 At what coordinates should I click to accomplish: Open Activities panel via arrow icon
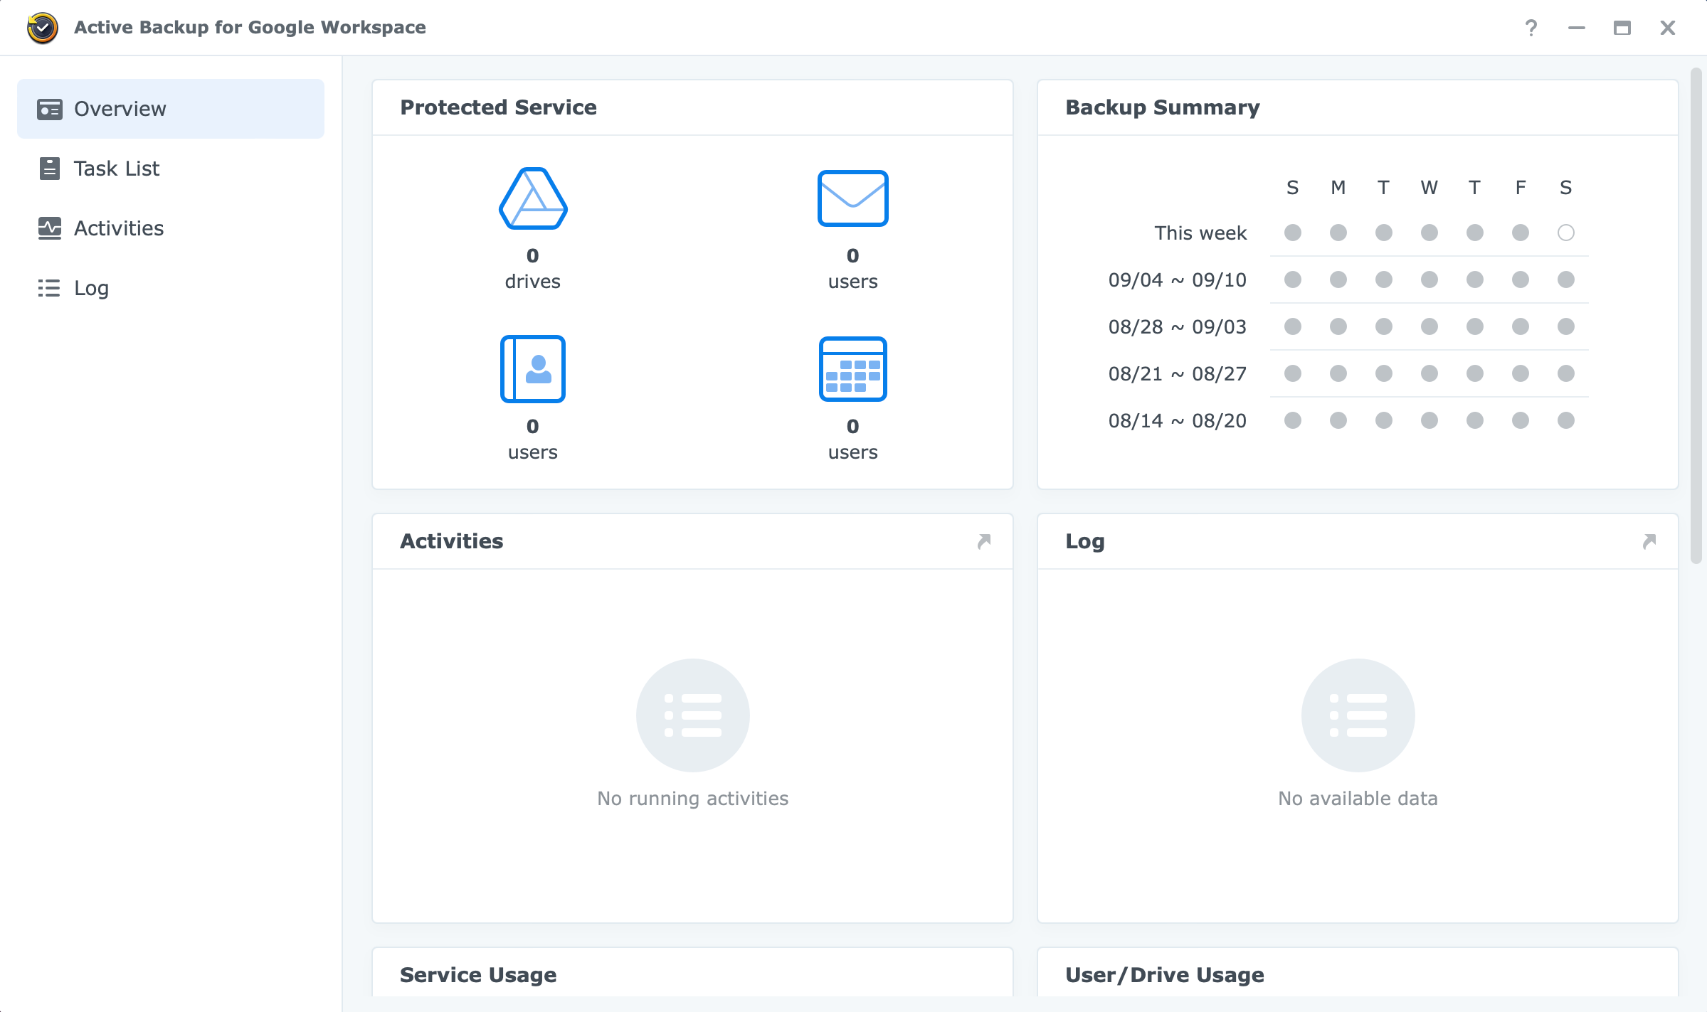coord(984,541)
